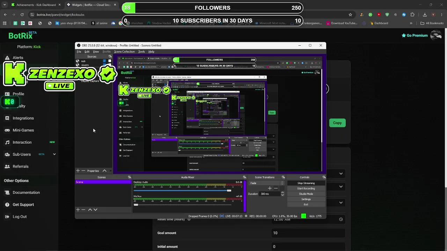Remove the scene transition with the minus icon

(276, 188)
